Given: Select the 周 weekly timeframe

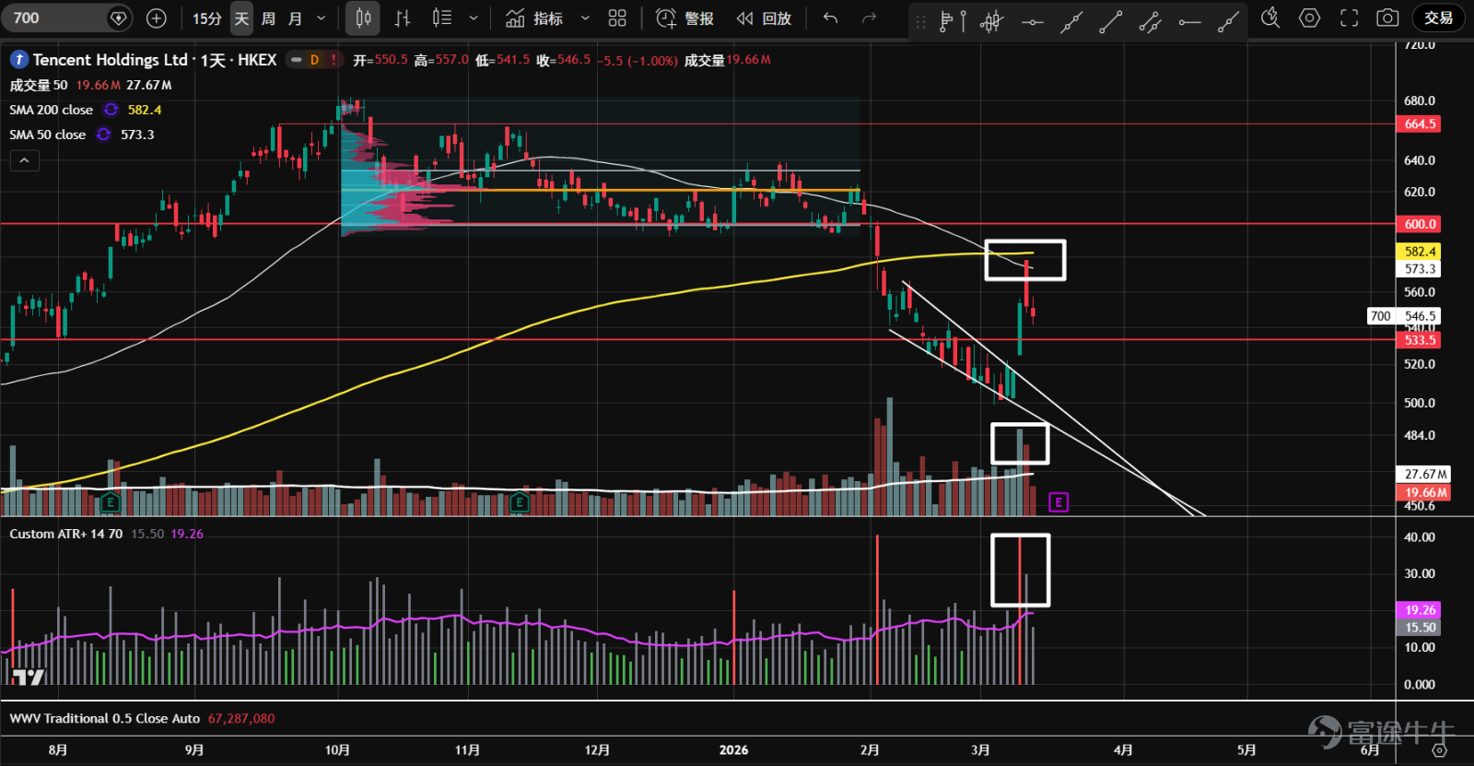Looking at the screenshot, I should (268, 18).
